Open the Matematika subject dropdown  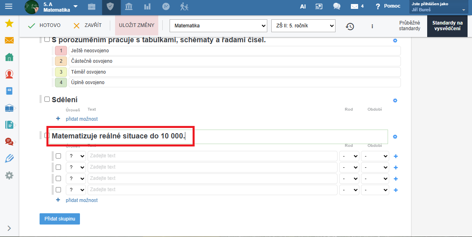click(x=218, y=26)
